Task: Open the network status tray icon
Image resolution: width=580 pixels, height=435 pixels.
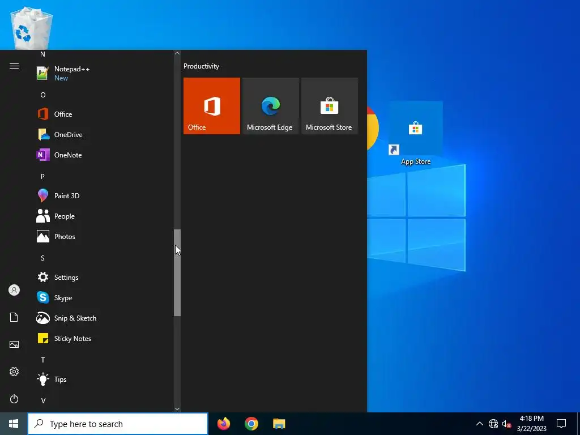Action: click(493, 424)
